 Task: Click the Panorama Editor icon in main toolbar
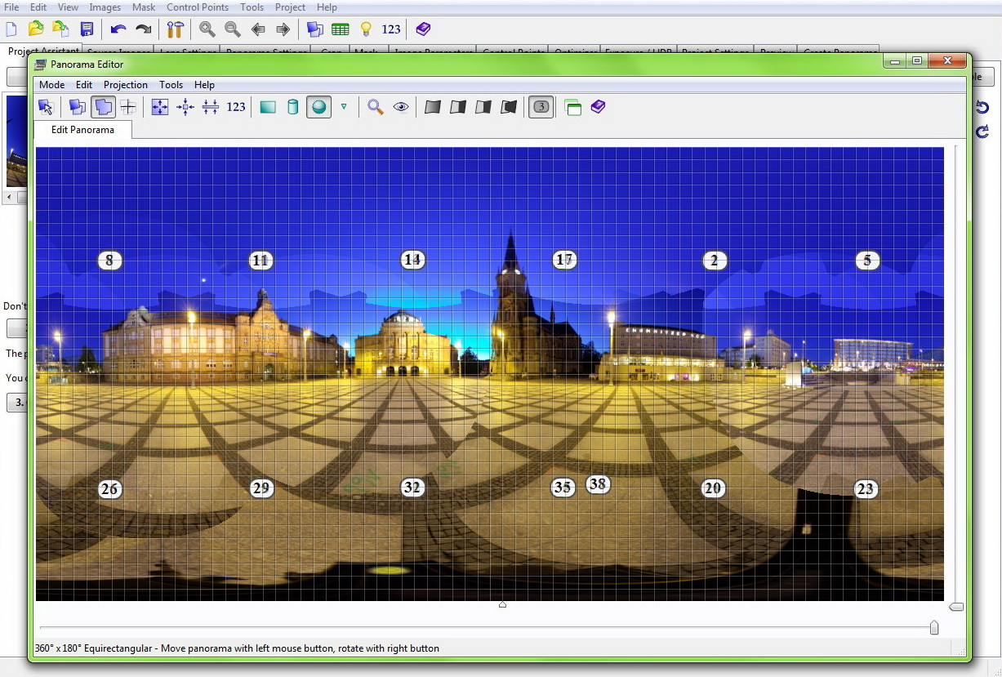click(315, 29)
